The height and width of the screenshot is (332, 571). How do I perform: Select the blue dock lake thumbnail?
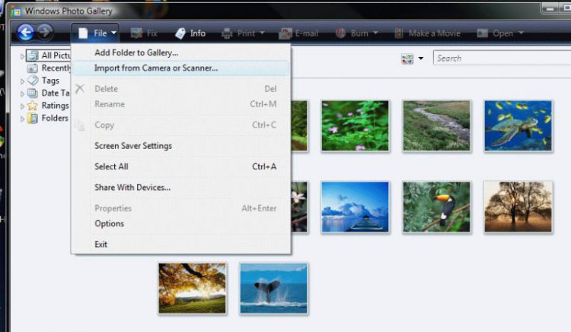(x=355, y=207)
